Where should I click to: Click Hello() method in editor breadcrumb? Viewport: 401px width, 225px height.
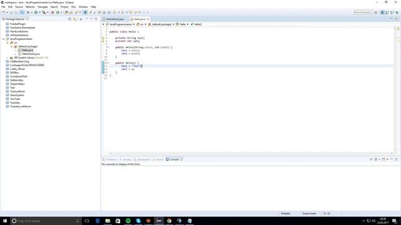tap(198, 24)
